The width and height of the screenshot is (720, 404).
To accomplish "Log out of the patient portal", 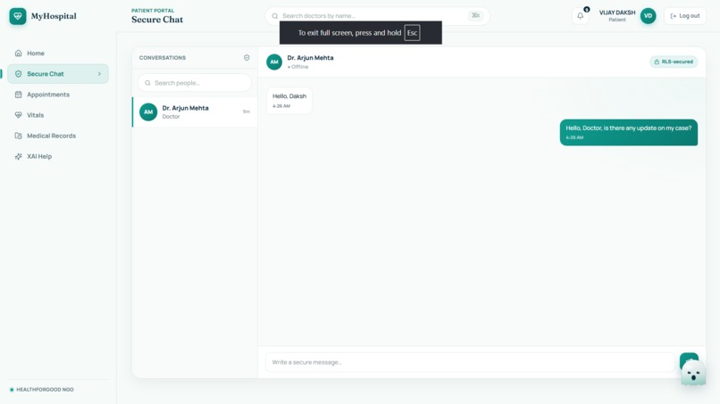I will click(684, 15).
